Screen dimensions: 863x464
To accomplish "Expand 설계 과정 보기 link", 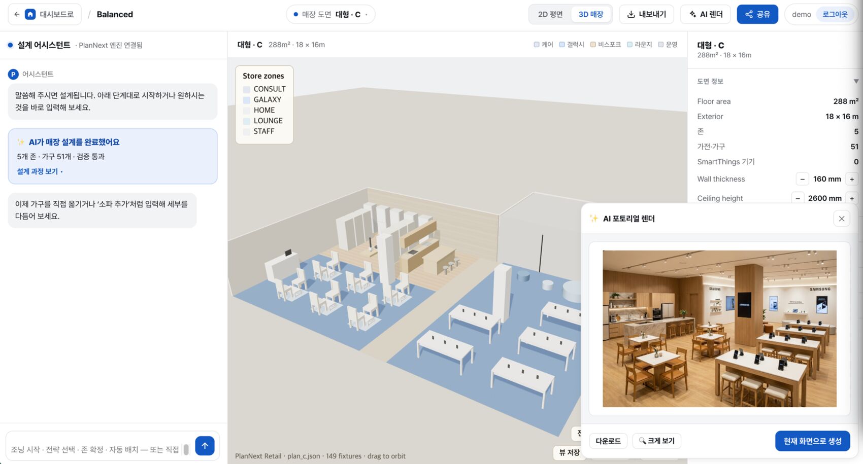I will (40, 171).
